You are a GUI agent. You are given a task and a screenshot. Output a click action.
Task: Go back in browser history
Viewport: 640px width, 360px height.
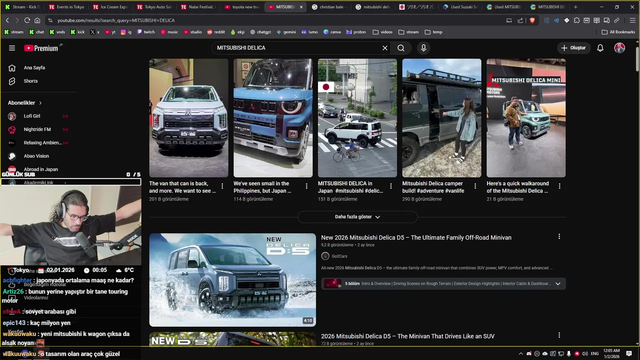[x=7, y=20]
